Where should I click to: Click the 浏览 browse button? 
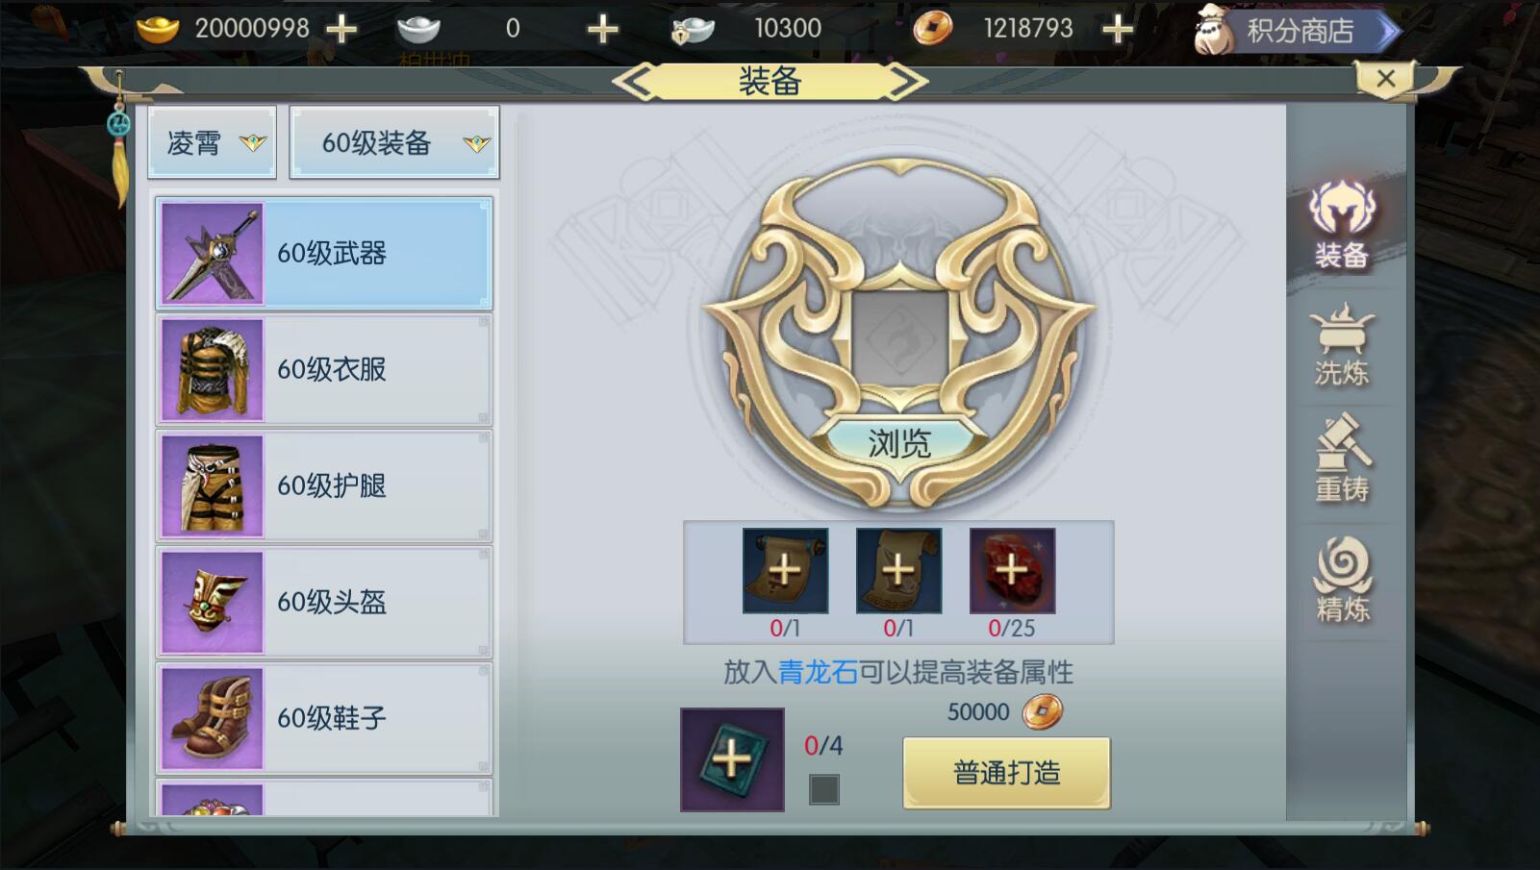899,443
